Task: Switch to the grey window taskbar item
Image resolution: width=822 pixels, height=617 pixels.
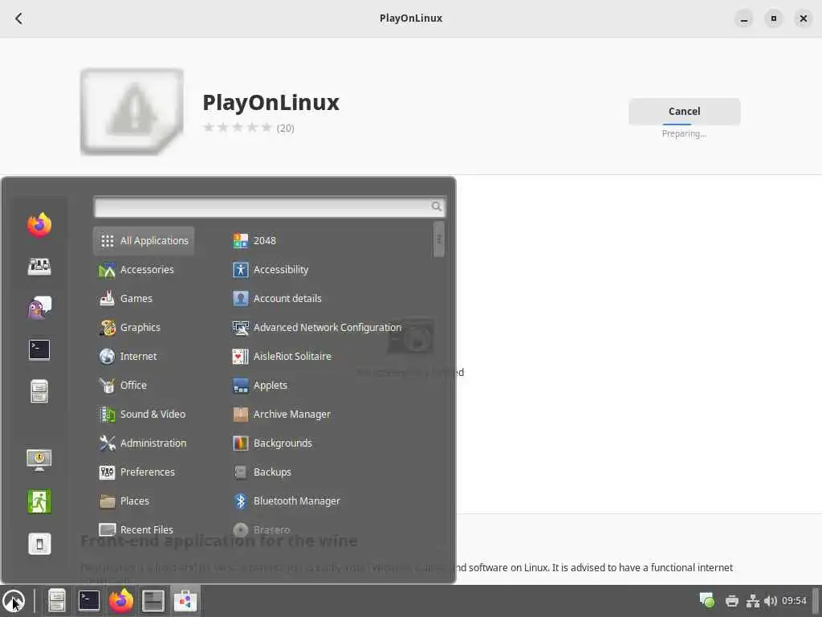Action: (x=153, y=601)
